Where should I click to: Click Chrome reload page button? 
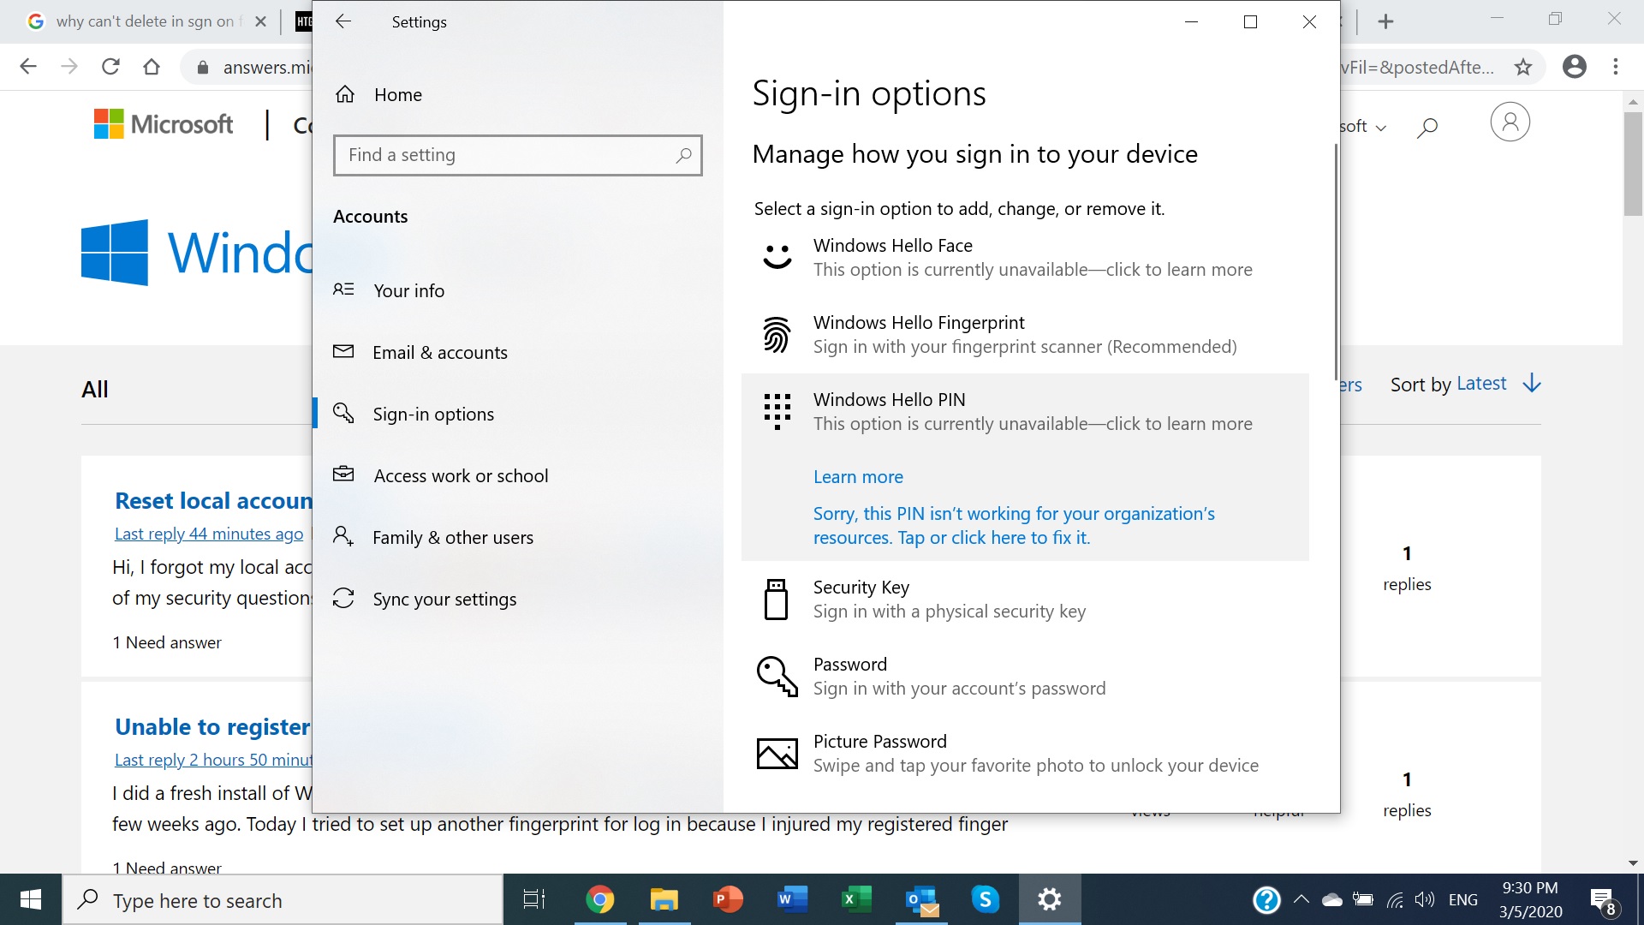(110, 67)
